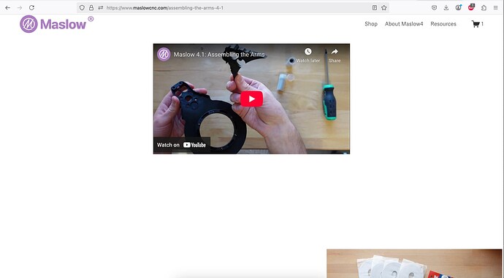Open the Shop menu item
The width and height of the screenshot is (504, 278).
pyautogui.click(x=371, y=24)
